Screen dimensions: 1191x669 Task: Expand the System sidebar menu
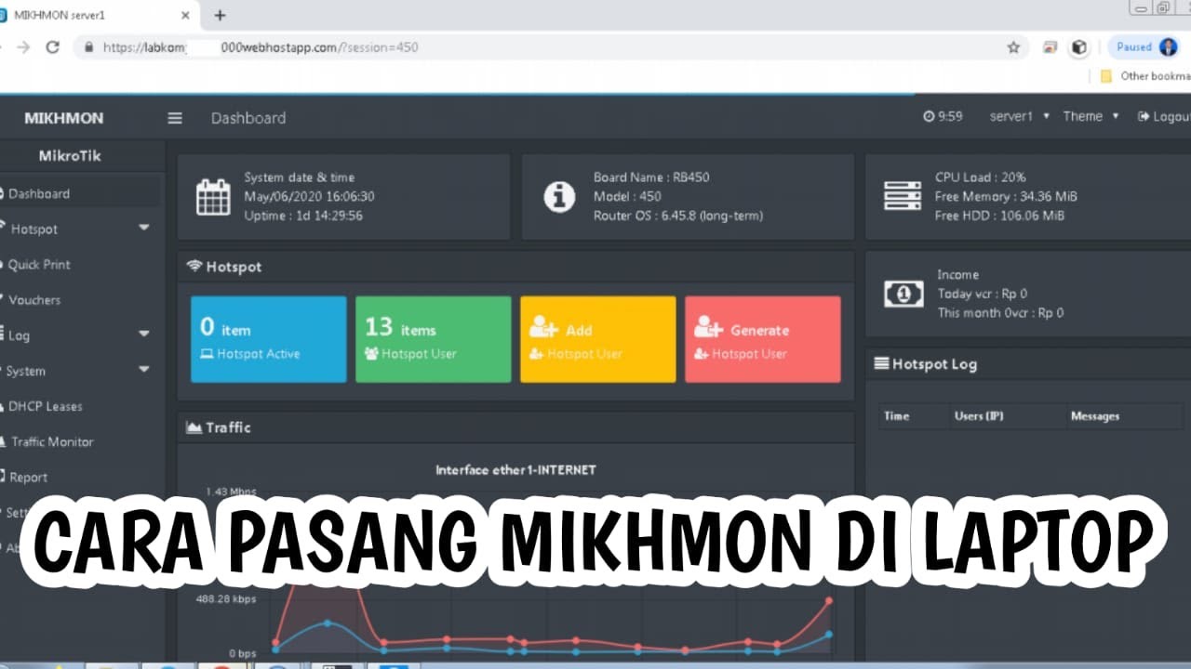click(79, 370)
